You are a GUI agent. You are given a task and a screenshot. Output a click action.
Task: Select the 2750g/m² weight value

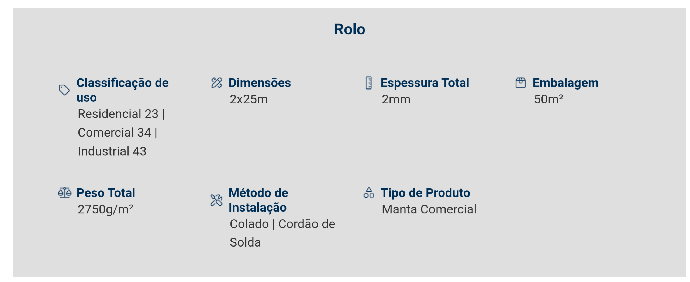105,209
